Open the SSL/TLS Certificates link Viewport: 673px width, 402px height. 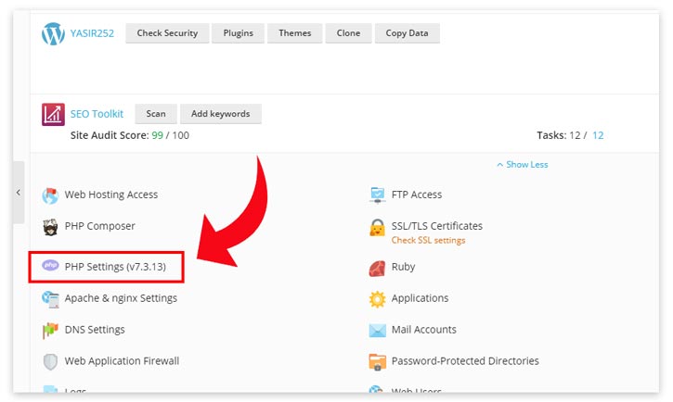tap(437, 226)
